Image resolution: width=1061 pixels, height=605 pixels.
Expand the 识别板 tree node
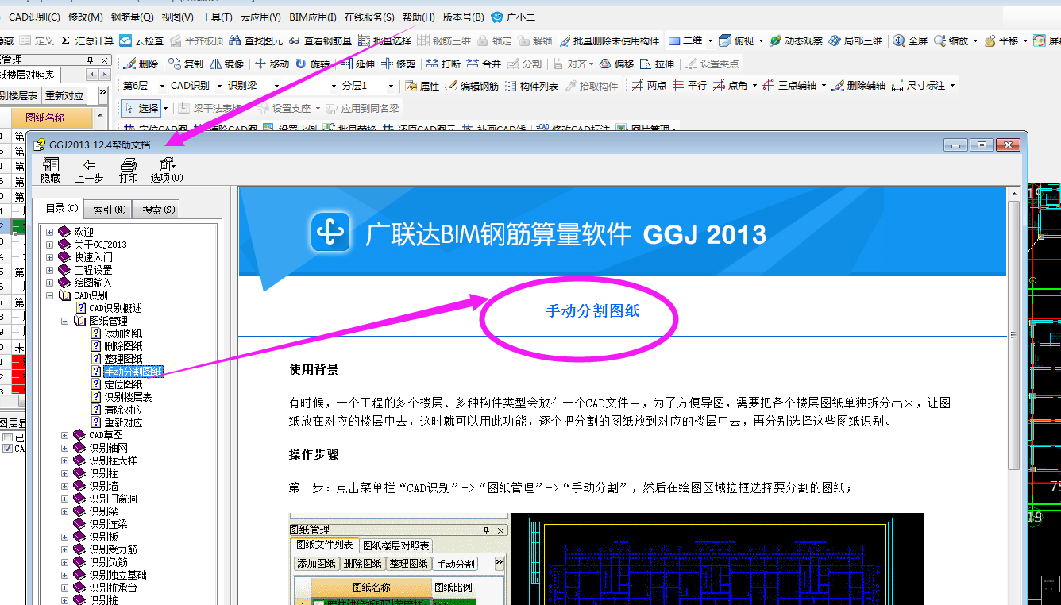(x=65, y=537)
